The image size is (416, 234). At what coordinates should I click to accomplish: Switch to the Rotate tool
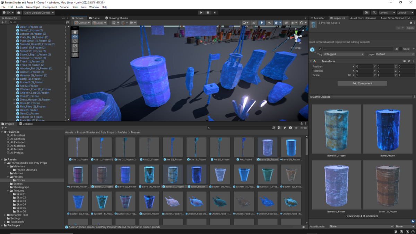(x=75, y=41)
